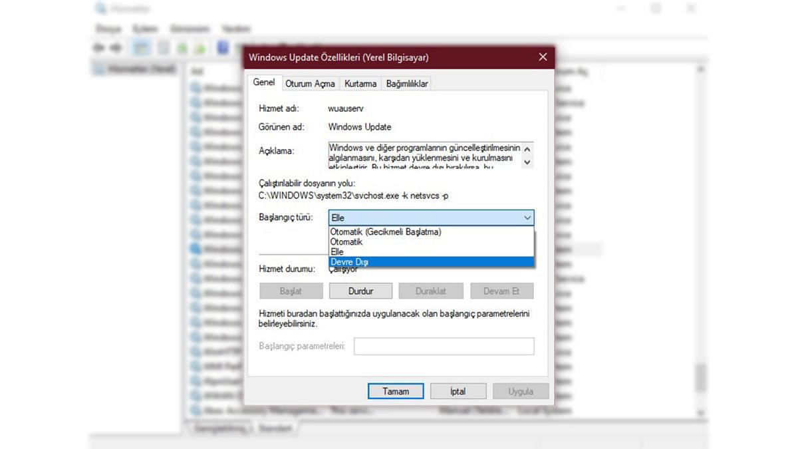This screenshot has height=449, width=798.
Task: Click the Başlangıç parametreleri input field
Action: (444, 346)
